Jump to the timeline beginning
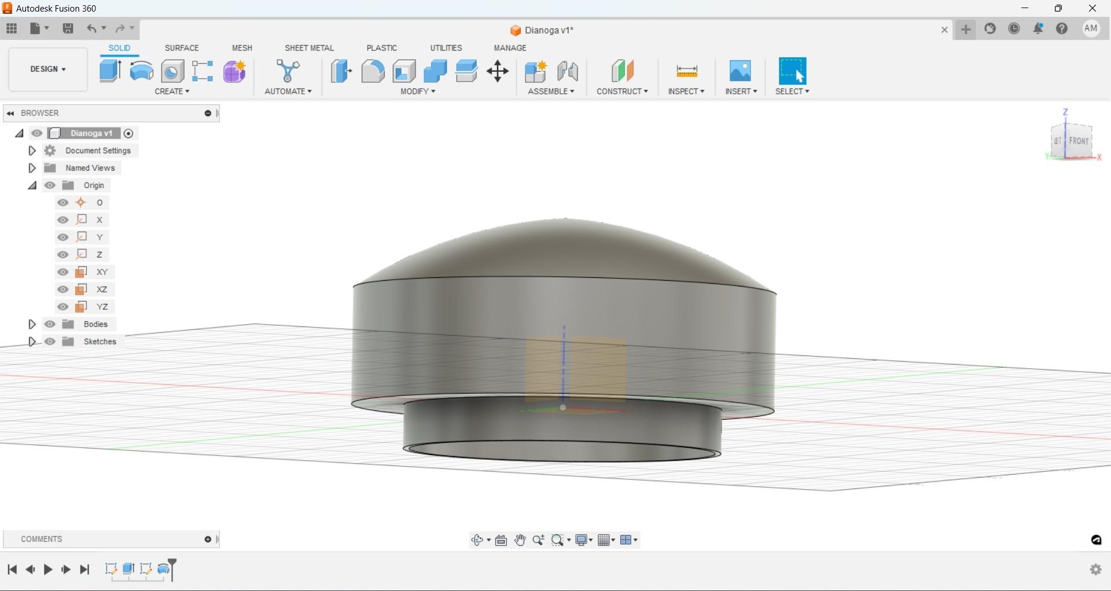The width and height of the screenshot is (1111, 591). (x=12, y=570)
